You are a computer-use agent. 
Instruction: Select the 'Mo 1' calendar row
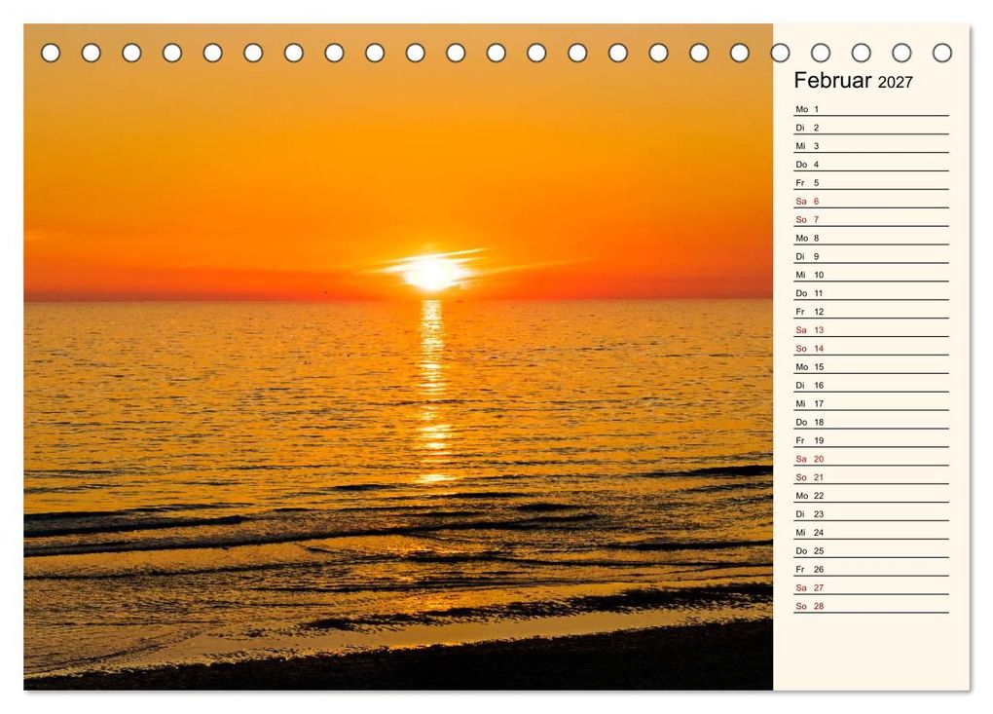click(870, 109)
